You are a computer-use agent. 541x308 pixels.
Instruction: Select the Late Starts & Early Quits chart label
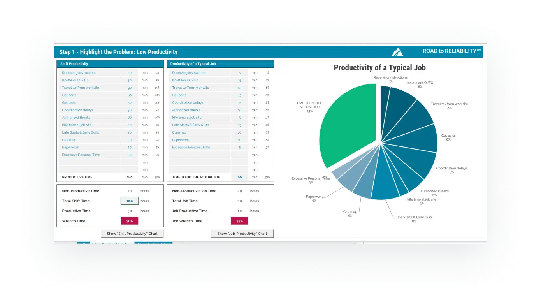pos(414,217)
